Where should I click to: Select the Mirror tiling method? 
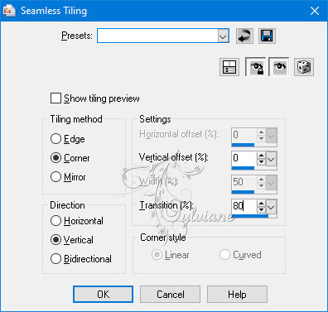[55, 177]
